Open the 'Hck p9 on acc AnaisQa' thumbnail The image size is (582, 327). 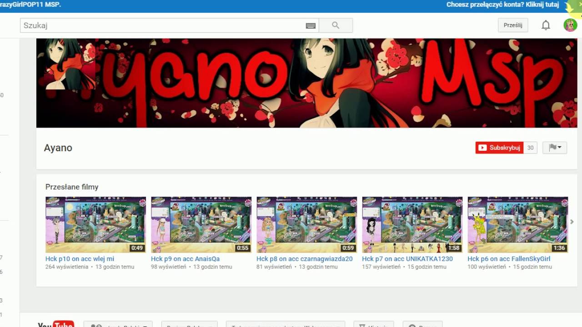pyautogui.click(x=201, y=225)
